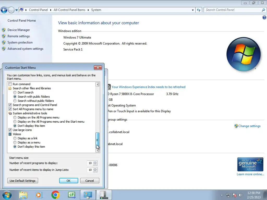Click the Remote settings shield icon
267x200 pixels.
coord(4,36)
